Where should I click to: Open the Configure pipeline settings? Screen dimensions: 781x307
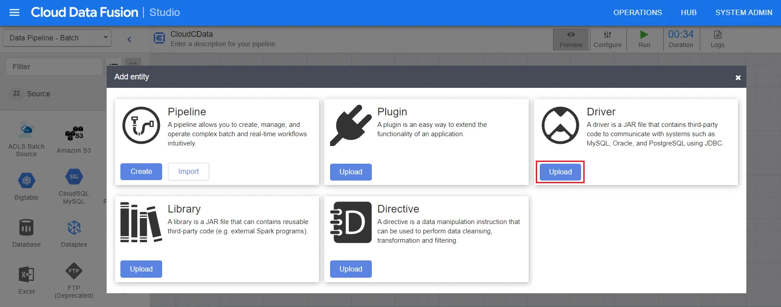pyautogui.click(x=607, y=39)
